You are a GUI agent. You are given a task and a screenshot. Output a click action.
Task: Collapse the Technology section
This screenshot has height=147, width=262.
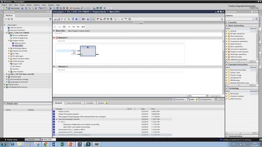point(227,88)
